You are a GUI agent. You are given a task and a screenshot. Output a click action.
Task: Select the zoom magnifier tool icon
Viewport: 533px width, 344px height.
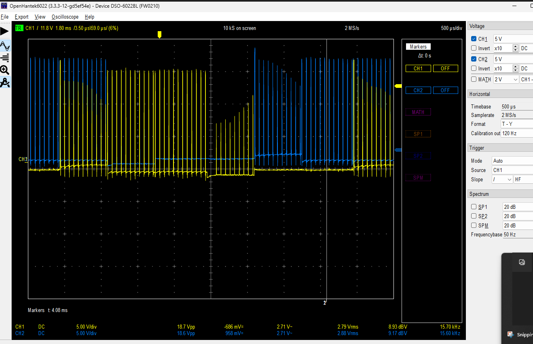coord(5,70)
